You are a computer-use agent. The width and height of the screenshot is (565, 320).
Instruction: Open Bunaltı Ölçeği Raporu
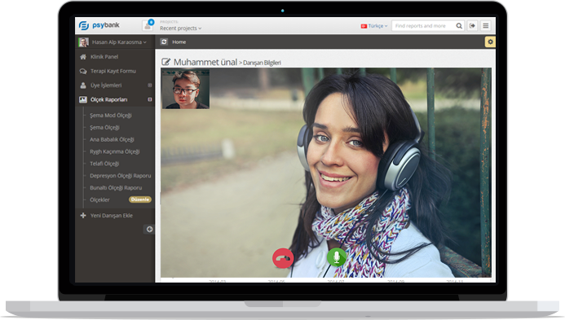pyautogui.click(x=116, y=188)
